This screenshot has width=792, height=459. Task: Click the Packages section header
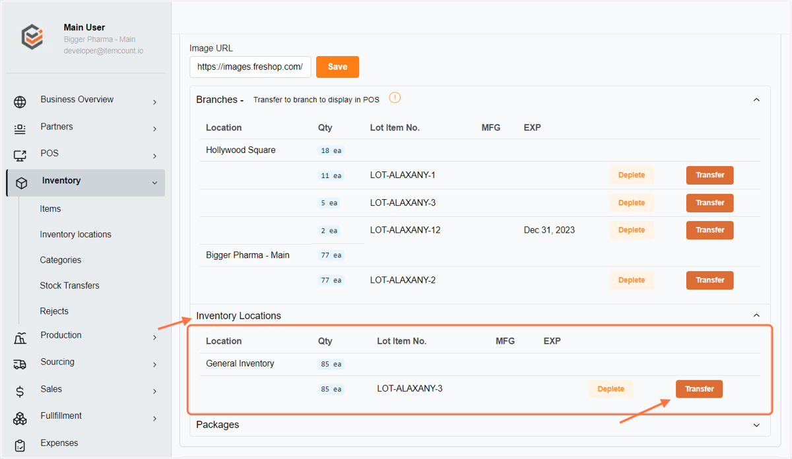click(480, 425)
